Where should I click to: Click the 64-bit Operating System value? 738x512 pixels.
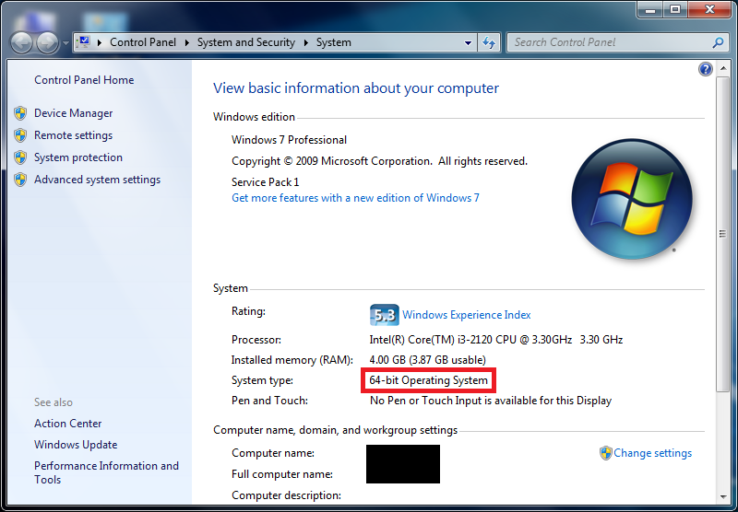(428, 380)
